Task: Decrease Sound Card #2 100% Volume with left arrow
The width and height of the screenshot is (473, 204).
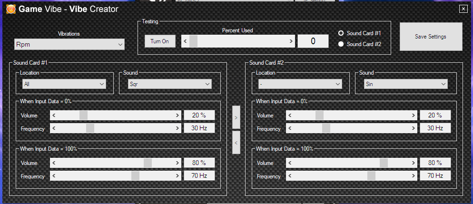Action: [x=290, y=163]
